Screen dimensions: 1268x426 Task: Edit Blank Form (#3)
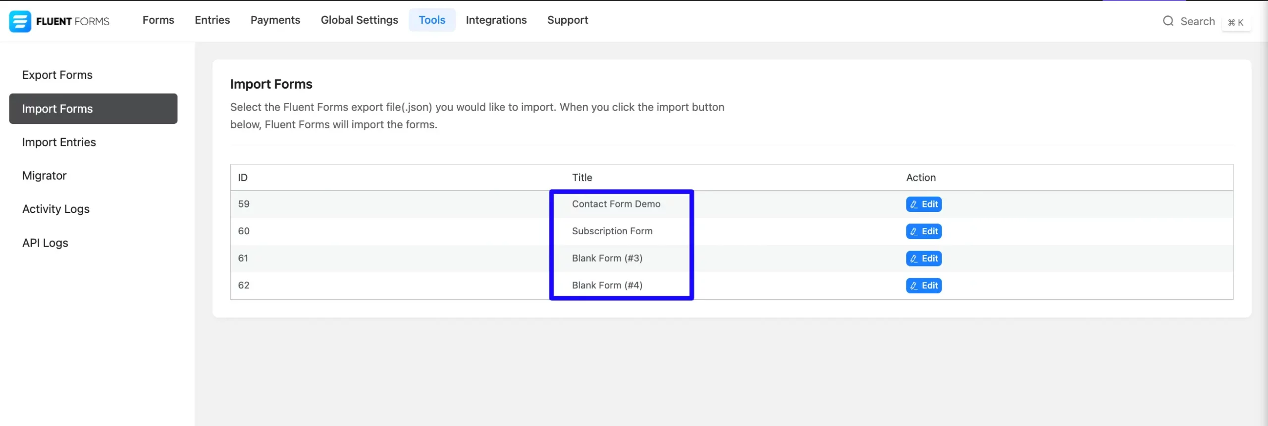924,259
